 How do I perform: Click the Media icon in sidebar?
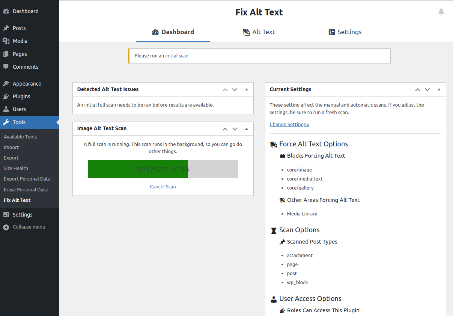pyautogui.click(x=6, y=41)
